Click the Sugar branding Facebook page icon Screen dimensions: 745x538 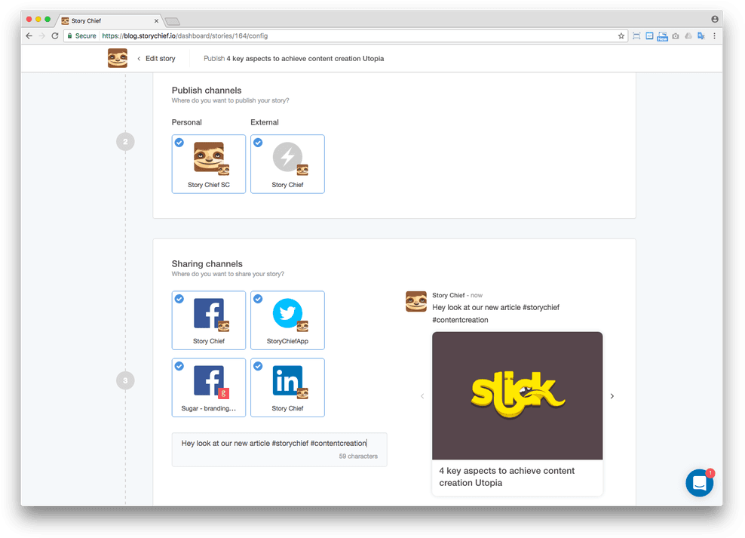tap(208, 381)
